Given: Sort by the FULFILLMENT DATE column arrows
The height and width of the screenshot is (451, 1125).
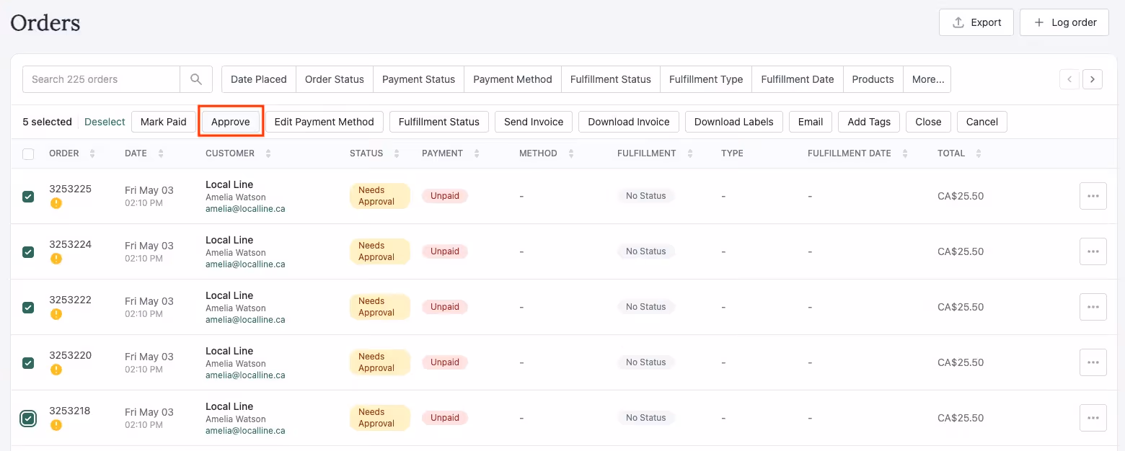Looking at the screenshot, I should 905,153.
